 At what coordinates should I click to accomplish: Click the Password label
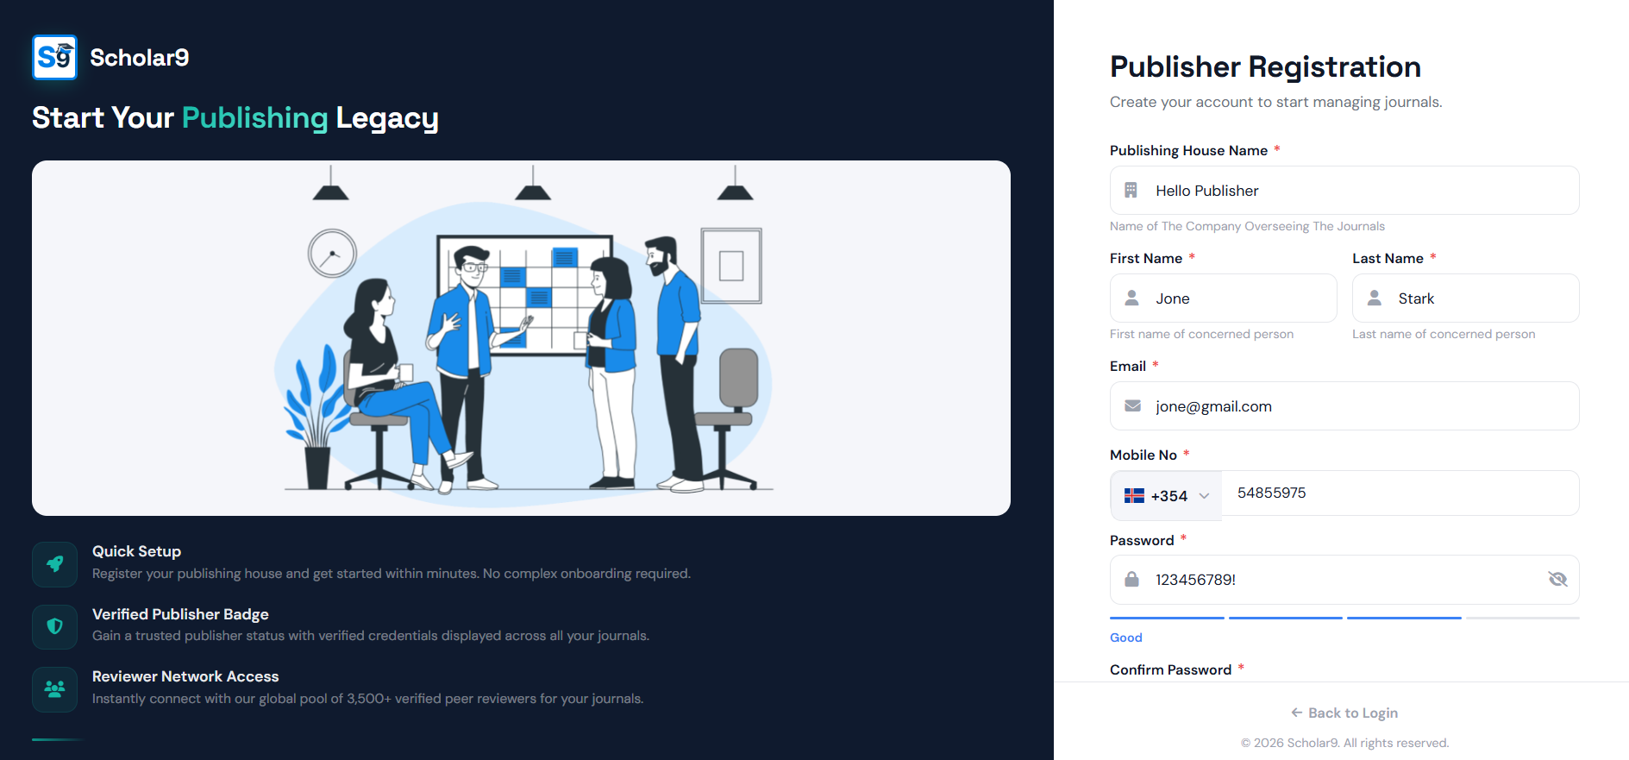click(x=1142, y=540)
